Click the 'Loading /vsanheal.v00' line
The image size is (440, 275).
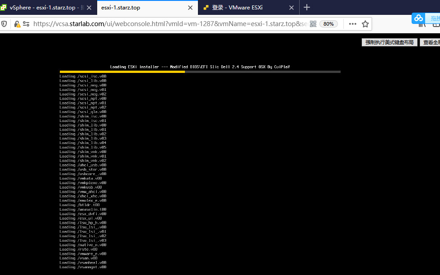83,263
